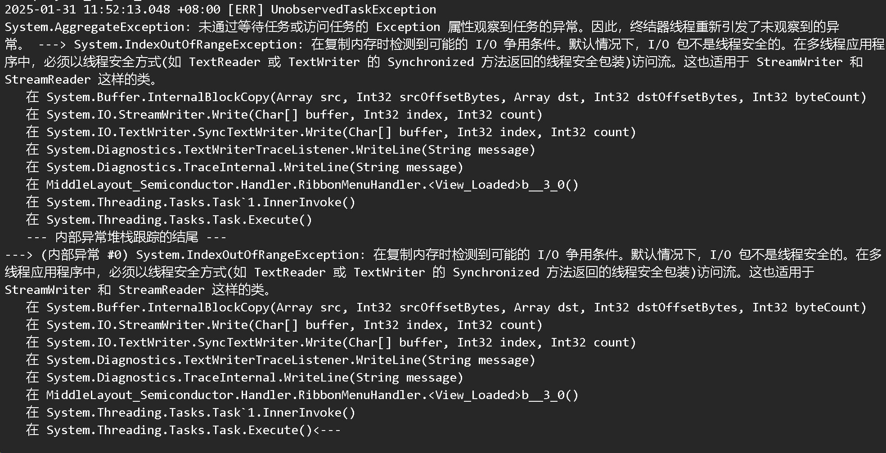886x453 pixels.
Task: Click System.AggregateException at the start of line two
Action: tap(94, 27)
